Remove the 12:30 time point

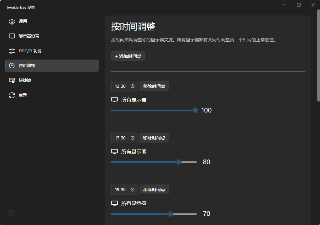[x=154, y=86]
